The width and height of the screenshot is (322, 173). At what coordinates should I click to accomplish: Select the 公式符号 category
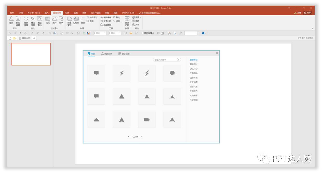coord(194,69)
